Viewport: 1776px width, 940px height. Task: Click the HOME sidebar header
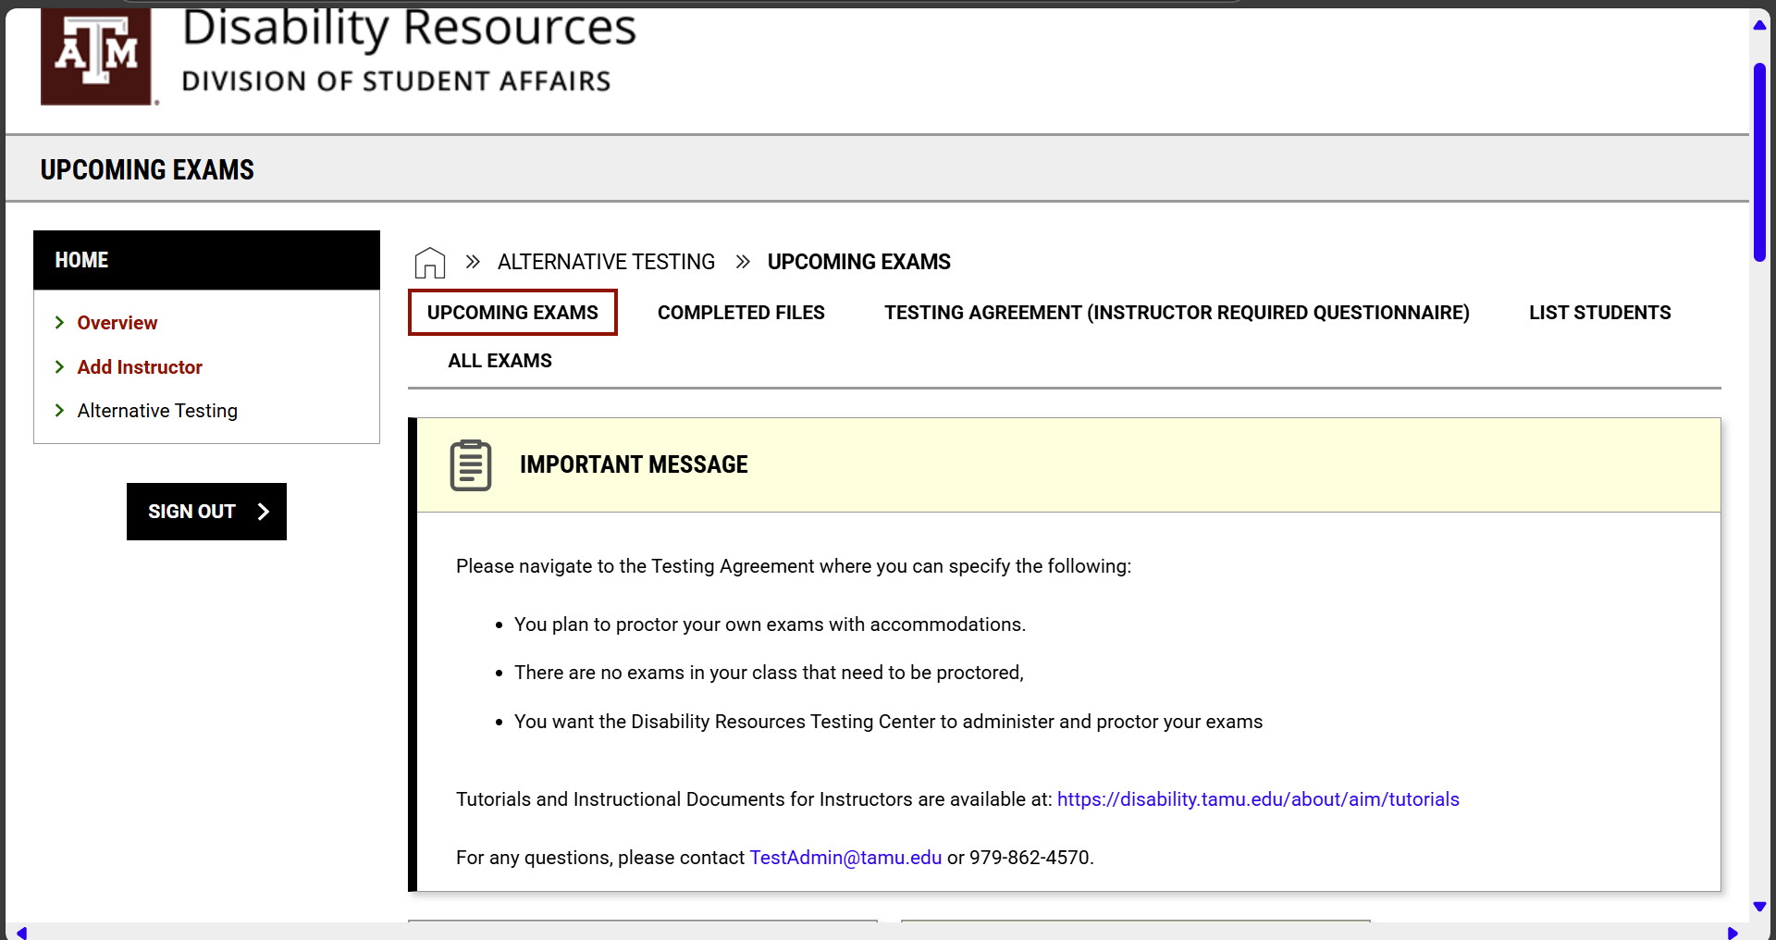pyautogui.click(x=81, y=260)
